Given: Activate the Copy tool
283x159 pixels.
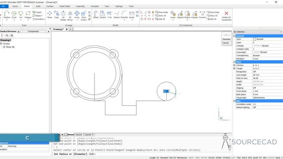Looking at the screenshot, I should coord(57,15).
